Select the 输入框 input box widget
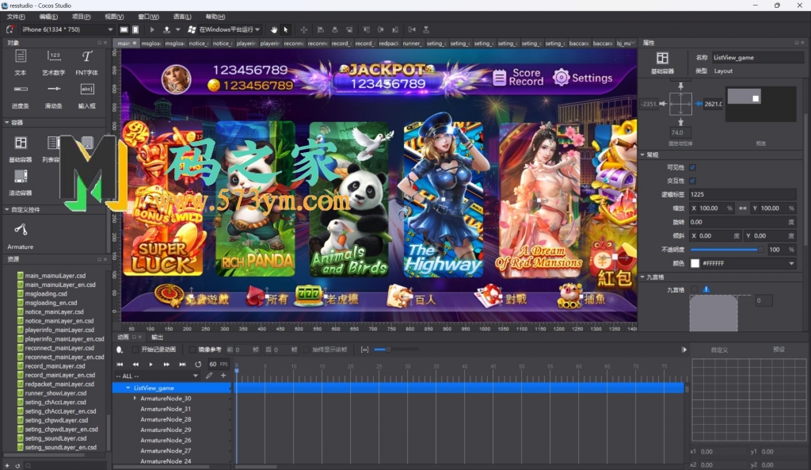 [87, 96]
